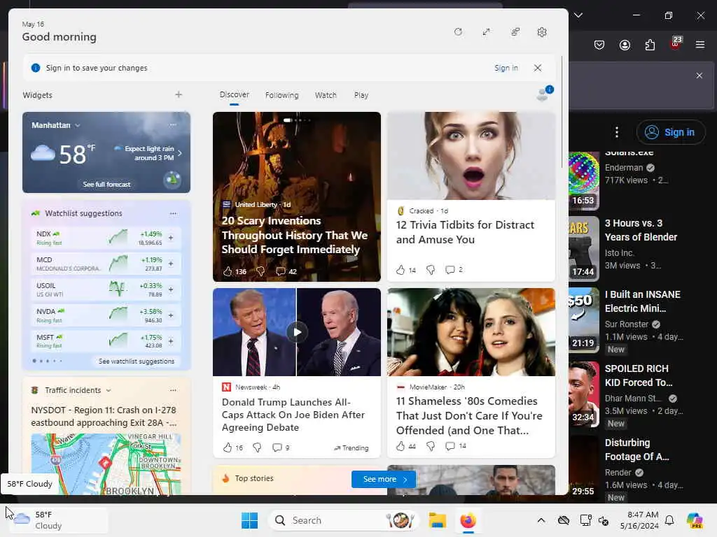Click Firefox Pocket save icon
The height and width of the screenshot is (537, 717).
click(x=599, y=45)
